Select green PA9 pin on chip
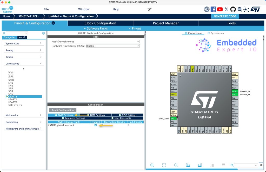The height and width of the screenshot is (172, 266). [235, 95]
